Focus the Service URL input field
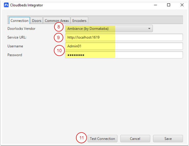Image resolution: width=189 pixels, height=146 pixels. (124, 37)
